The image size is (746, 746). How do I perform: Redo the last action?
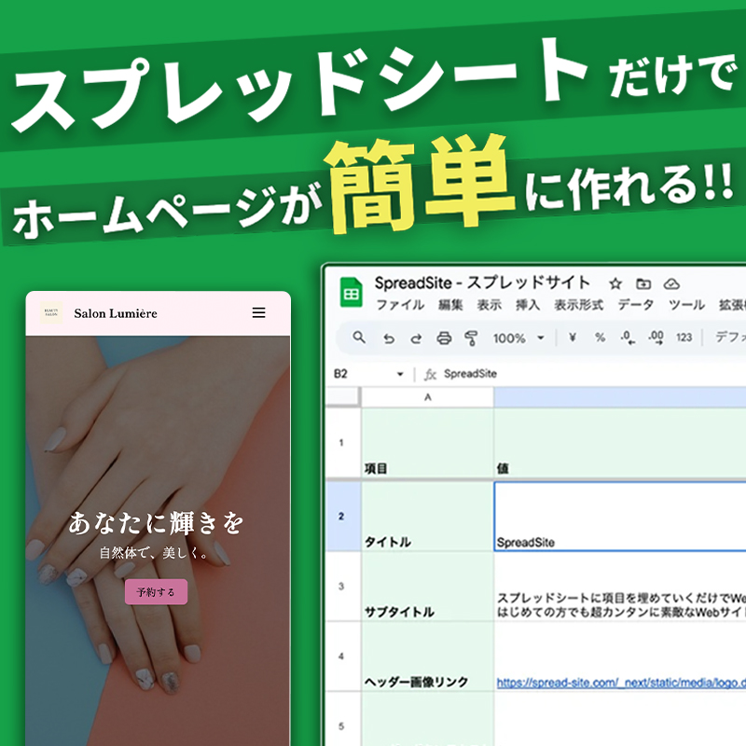(x=416, y=338)
